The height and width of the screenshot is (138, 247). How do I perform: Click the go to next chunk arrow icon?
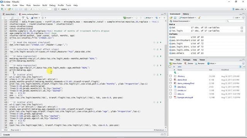(x=140, y=18)
